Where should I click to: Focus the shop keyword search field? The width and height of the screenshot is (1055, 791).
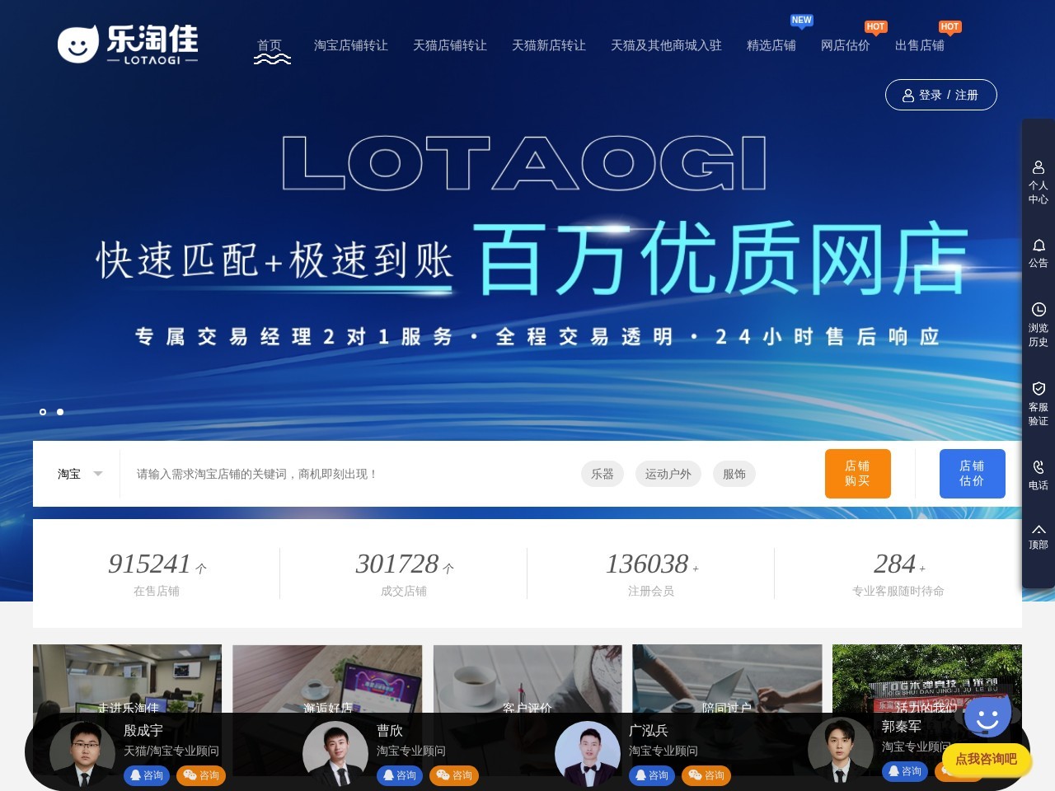point(350,474)
